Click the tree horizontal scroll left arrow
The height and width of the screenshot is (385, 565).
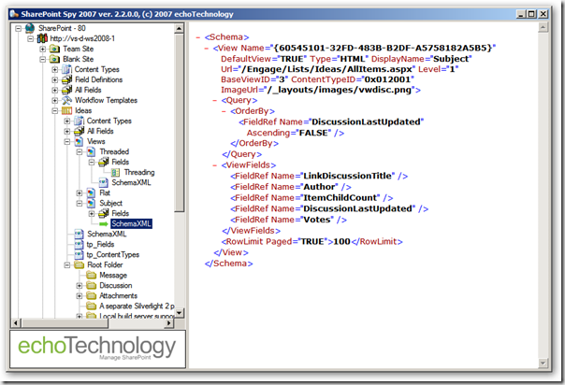pos(16,323)
